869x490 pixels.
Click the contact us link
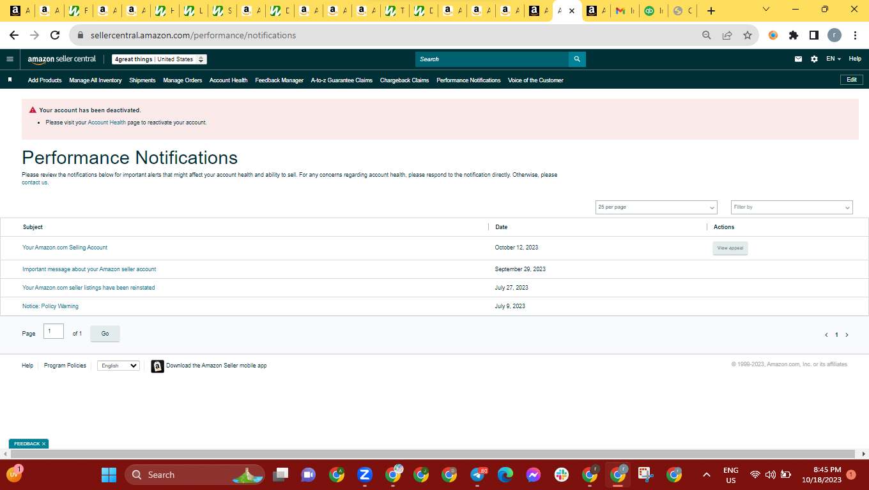[35, 182]
